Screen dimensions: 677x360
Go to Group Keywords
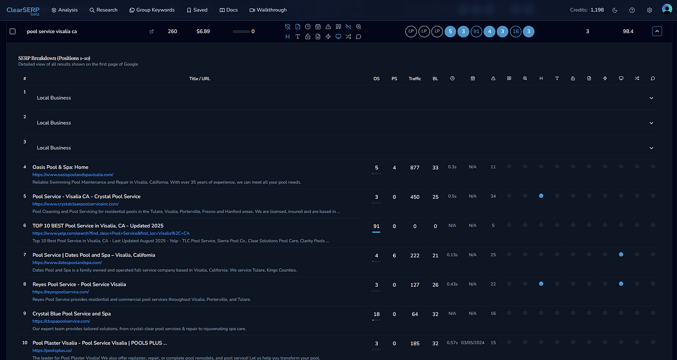[x=152, y=10]
